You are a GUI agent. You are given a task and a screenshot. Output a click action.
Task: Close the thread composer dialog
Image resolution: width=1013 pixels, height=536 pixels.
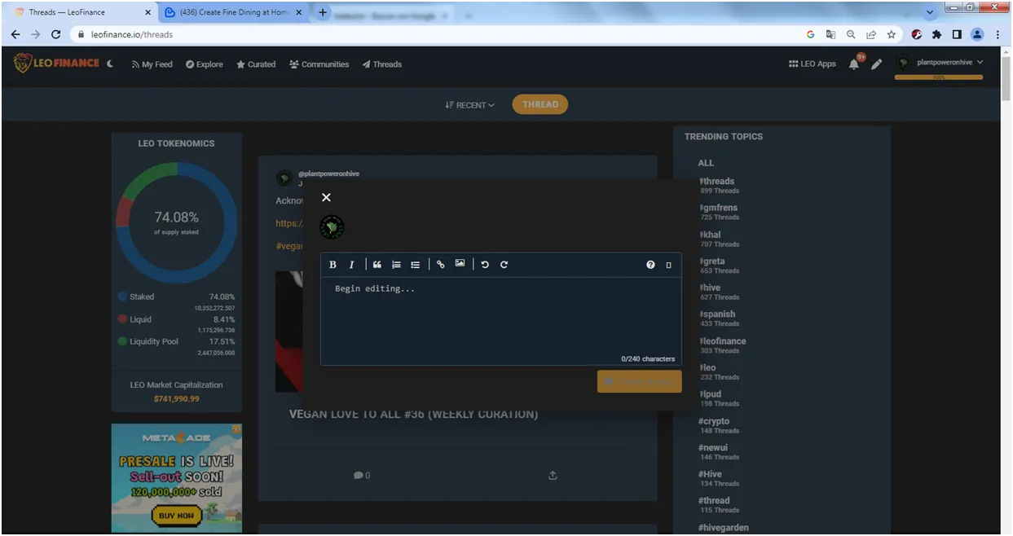tap(326, 197)
